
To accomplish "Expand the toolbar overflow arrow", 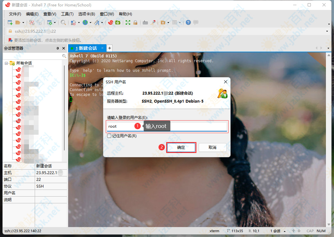I will [329, 24].
